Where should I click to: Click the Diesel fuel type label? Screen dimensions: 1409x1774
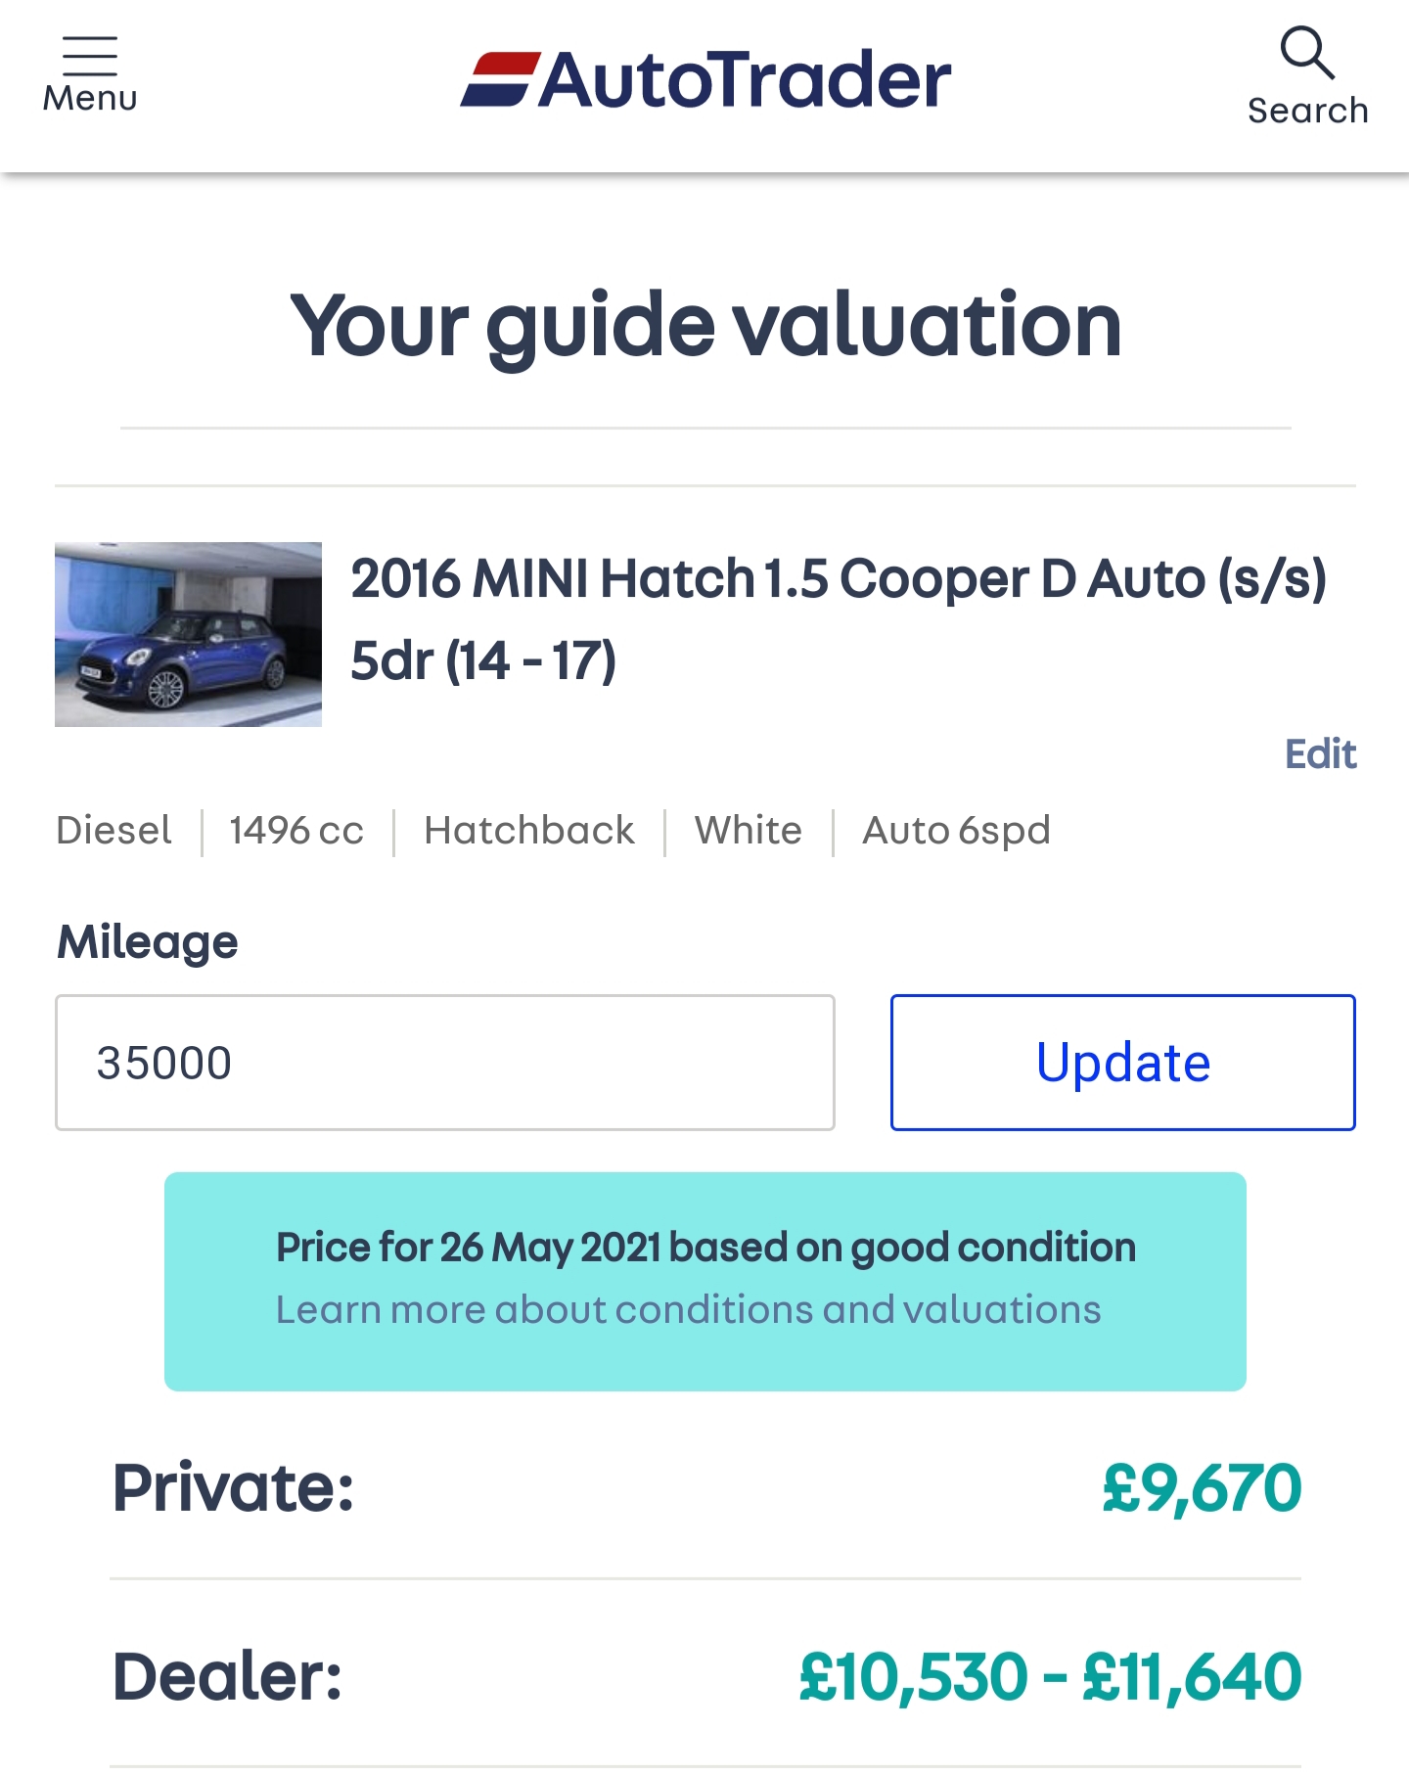click(x=114, y=831)
